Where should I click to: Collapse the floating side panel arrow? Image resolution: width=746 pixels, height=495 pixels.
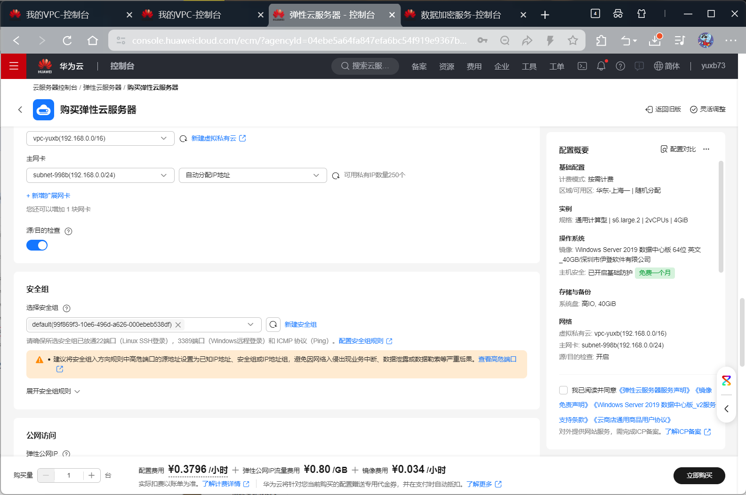pyautogui.click(x=726, y=409)
